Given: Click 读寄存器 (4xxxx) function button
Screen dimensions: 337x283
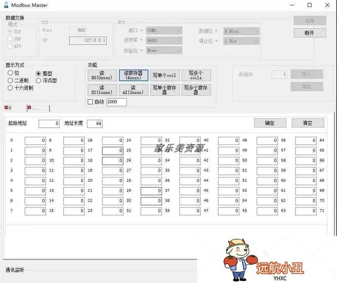Looking at the screenshot, I should tap(134, 75).
